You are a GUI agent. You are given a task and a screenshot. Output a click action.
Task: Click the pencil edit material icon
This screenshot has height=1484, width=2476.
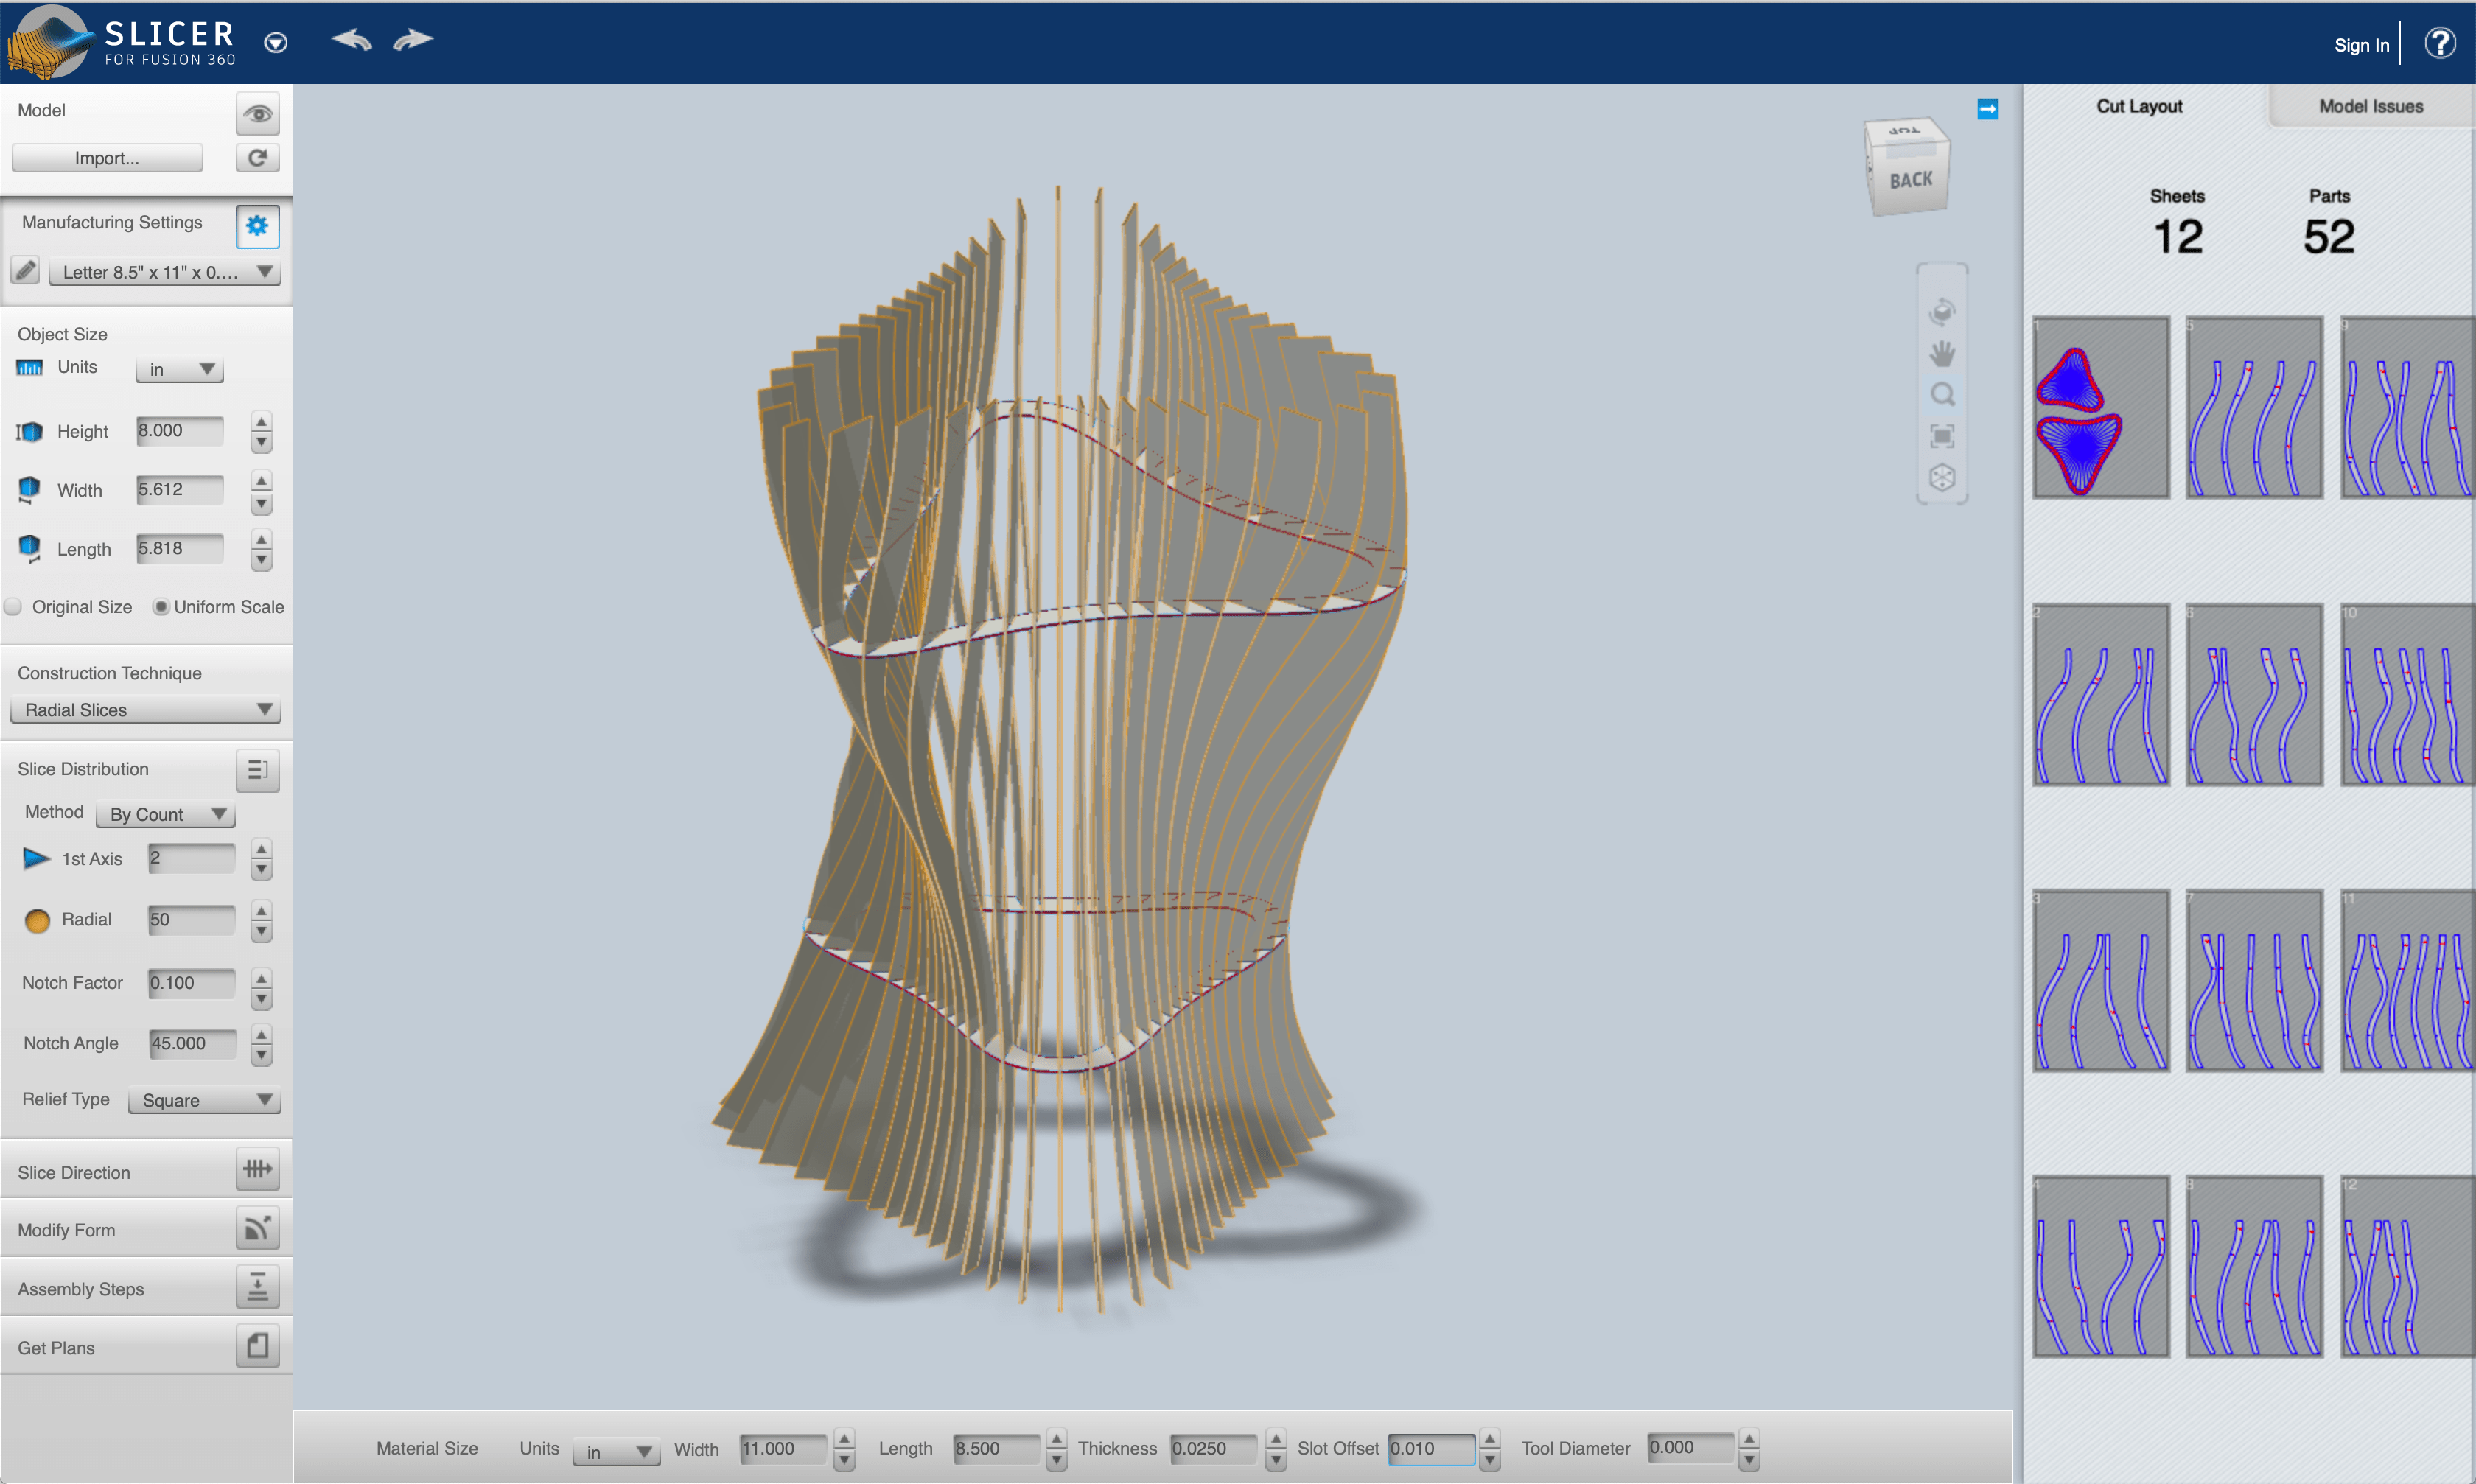pyautogui.click(x=26, y=271)
